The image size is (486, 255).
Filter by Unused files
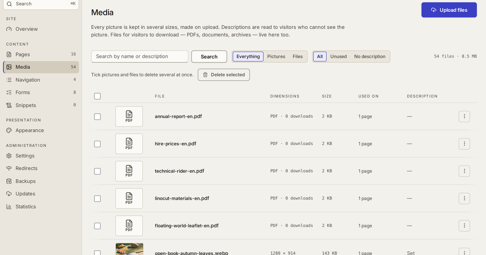click(x=339, y=57)
